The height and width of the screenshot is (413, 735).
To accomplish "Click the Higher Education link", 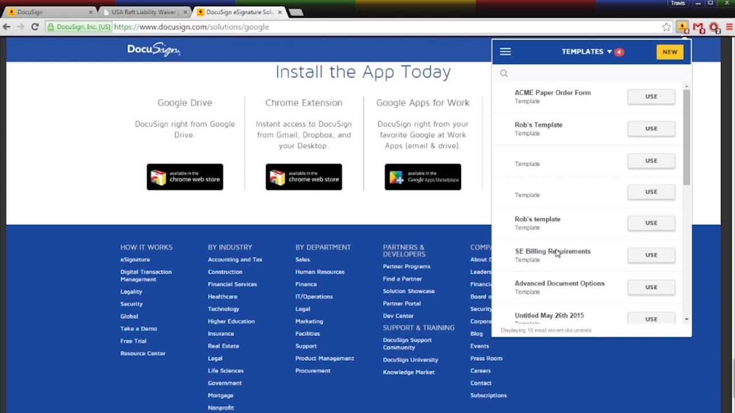I will click(231, 321).
